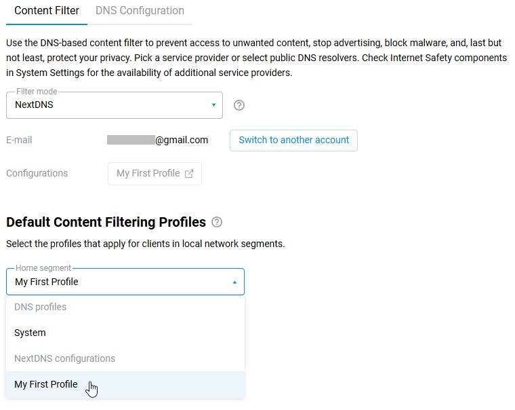Click NextDNS configurations group header

[x=64, y=358]
